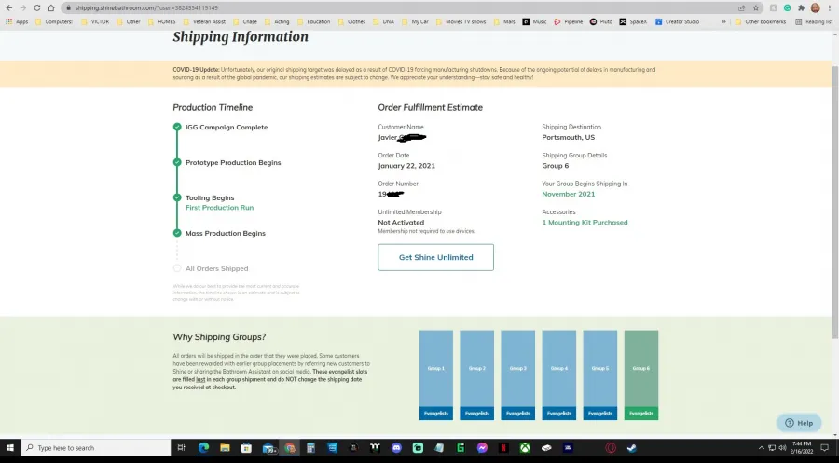This screenshot has height=463, width=839.
Task: Open the Chrome profile avatar
Action: (x=816, y=8)
